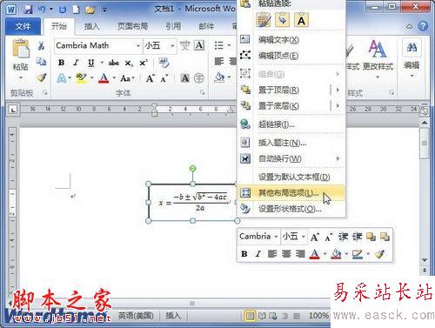Toggle Italic in the mini toolbar

coord(258,254)
